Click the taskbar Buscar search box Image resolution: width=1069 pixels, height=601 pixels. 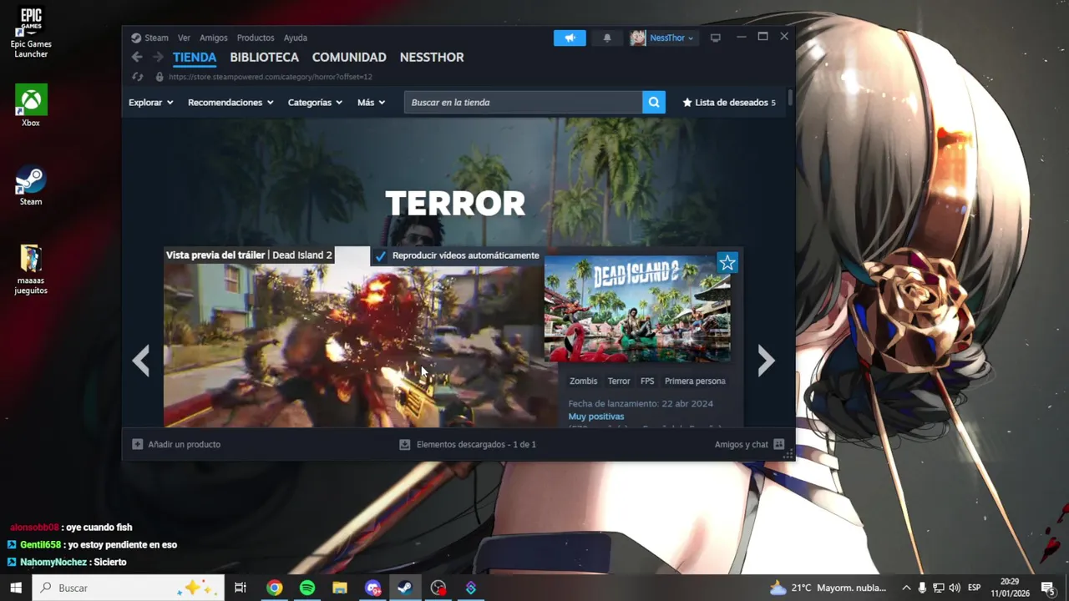129,588
